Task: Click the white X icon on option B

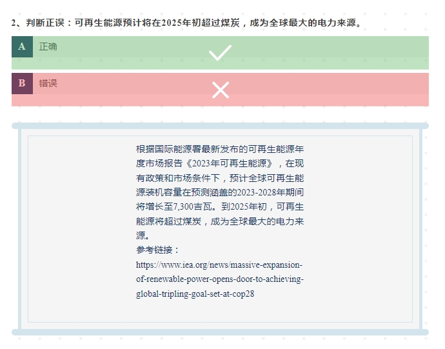Action: (221, 90)
